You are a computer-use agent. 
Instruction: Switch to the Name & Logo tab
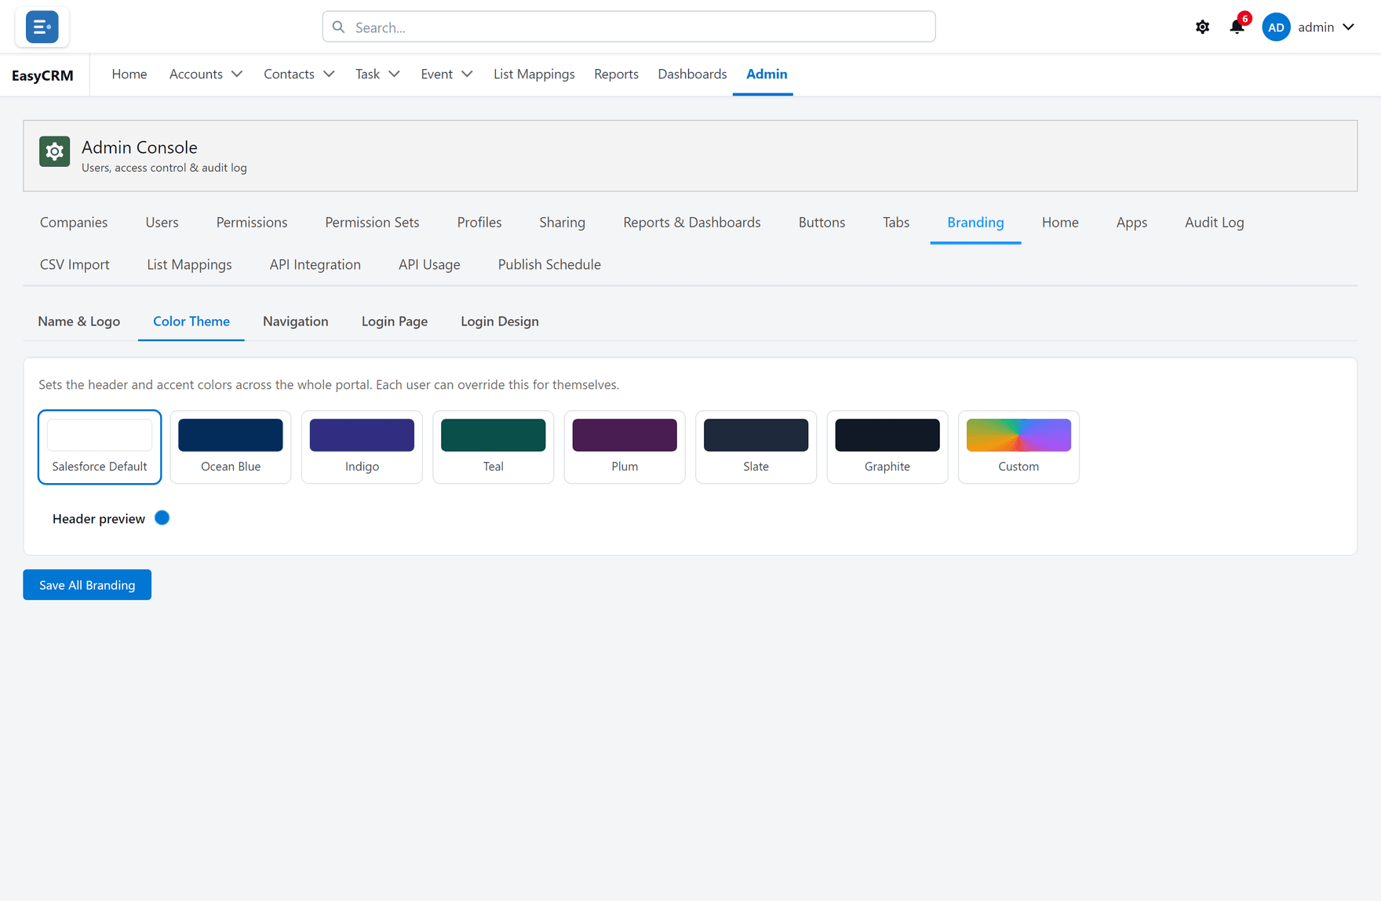pos(79,322)
